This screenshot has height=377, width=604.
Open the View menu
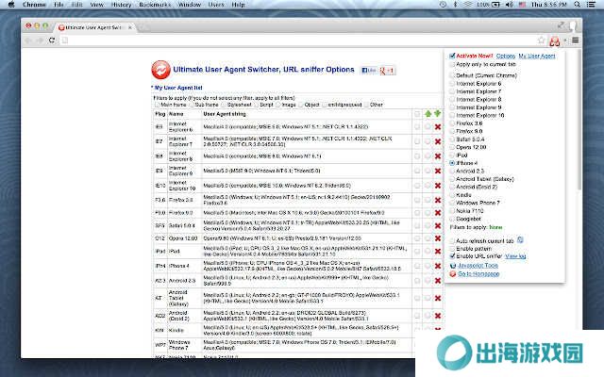[96, 5]
